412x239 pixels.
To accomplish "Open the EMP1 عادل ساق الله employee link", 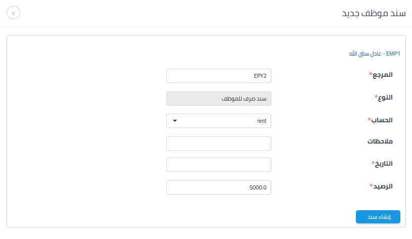I will (375, 53).
